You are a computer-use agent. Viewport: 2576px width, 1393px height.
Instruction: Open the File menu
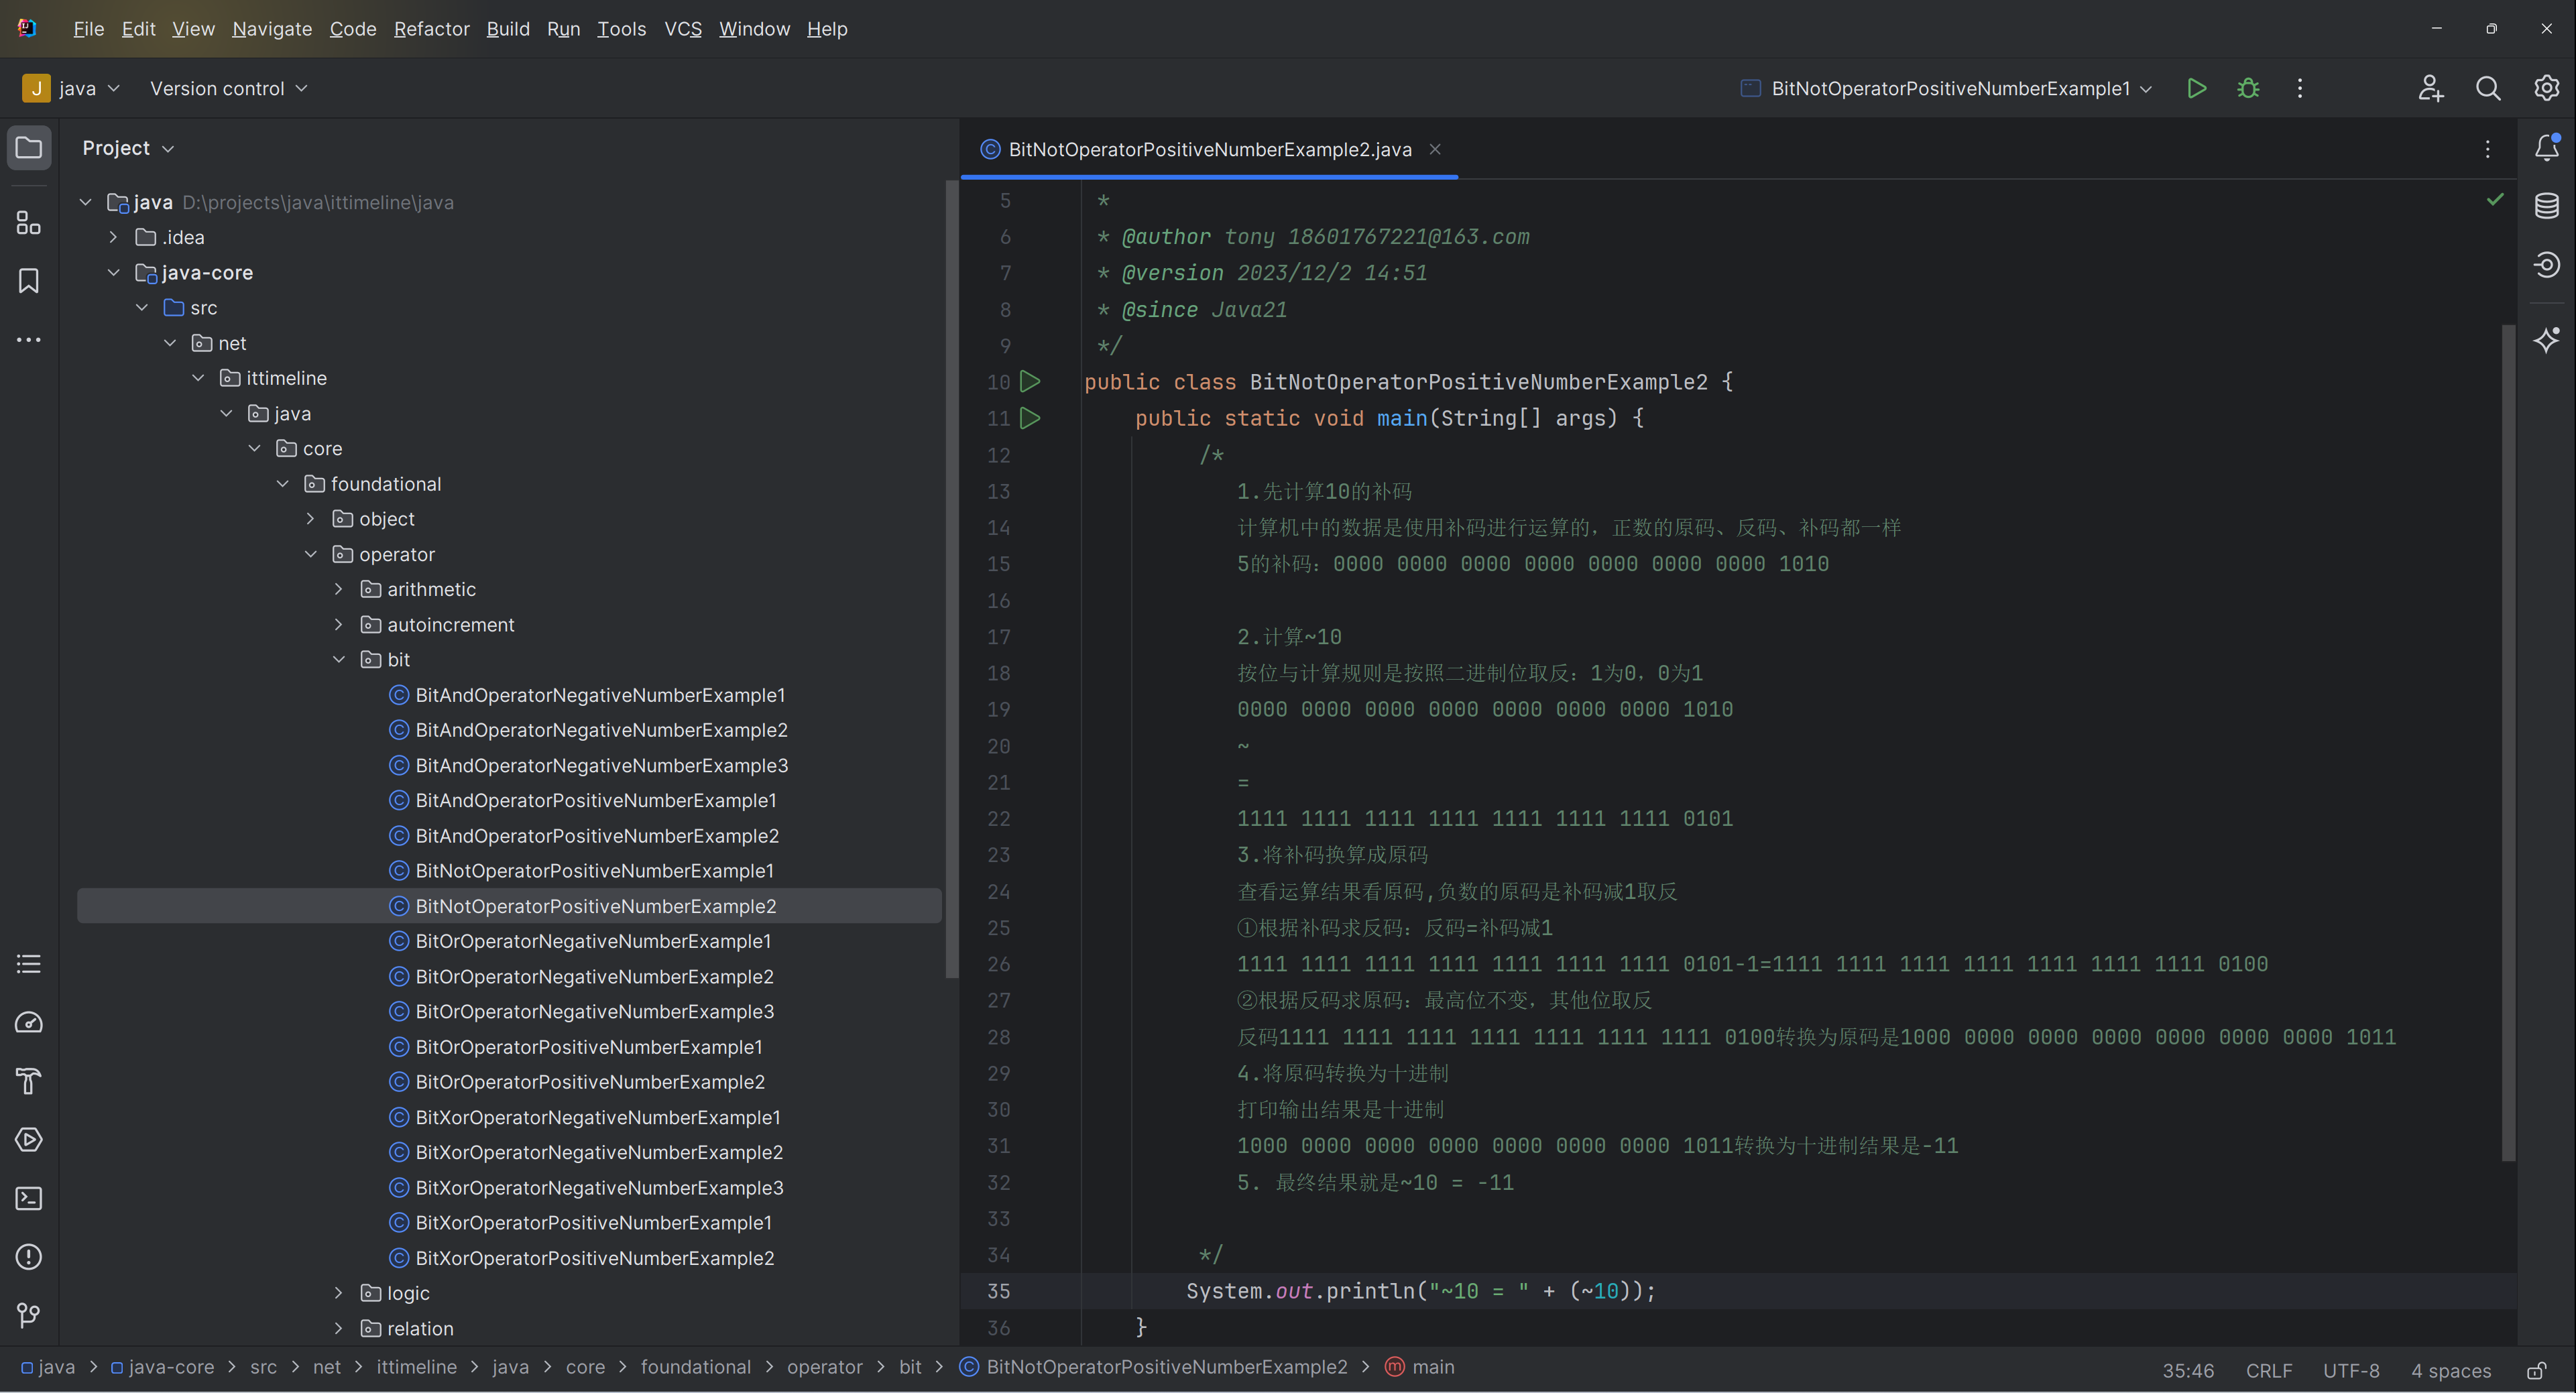[88, 29]
